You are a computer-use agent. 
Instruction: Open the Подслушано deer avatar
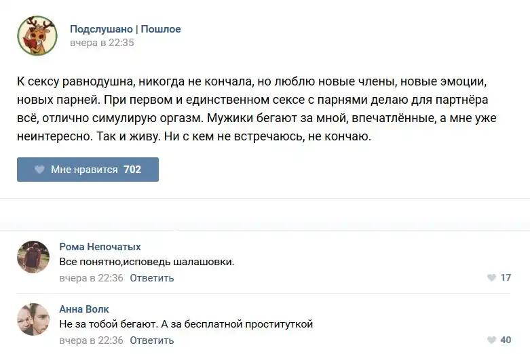[37, 36]
